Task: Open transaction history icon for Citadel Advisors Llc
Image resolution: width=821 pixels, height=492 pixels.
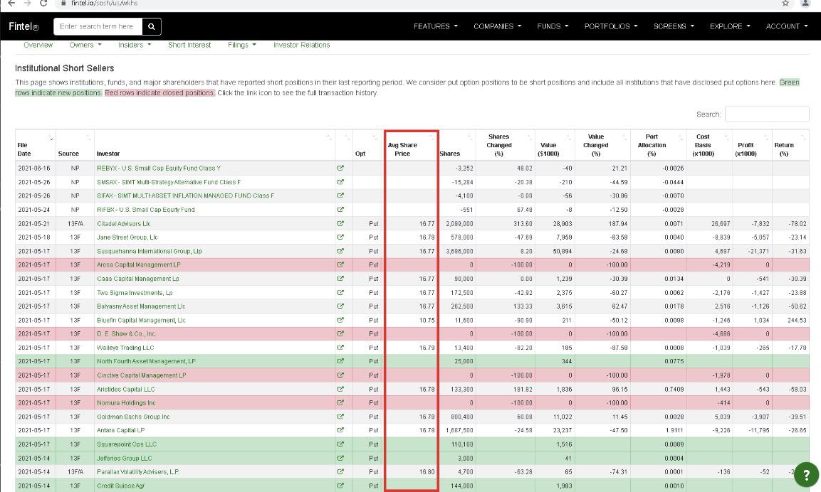Action: pos(341,223)
